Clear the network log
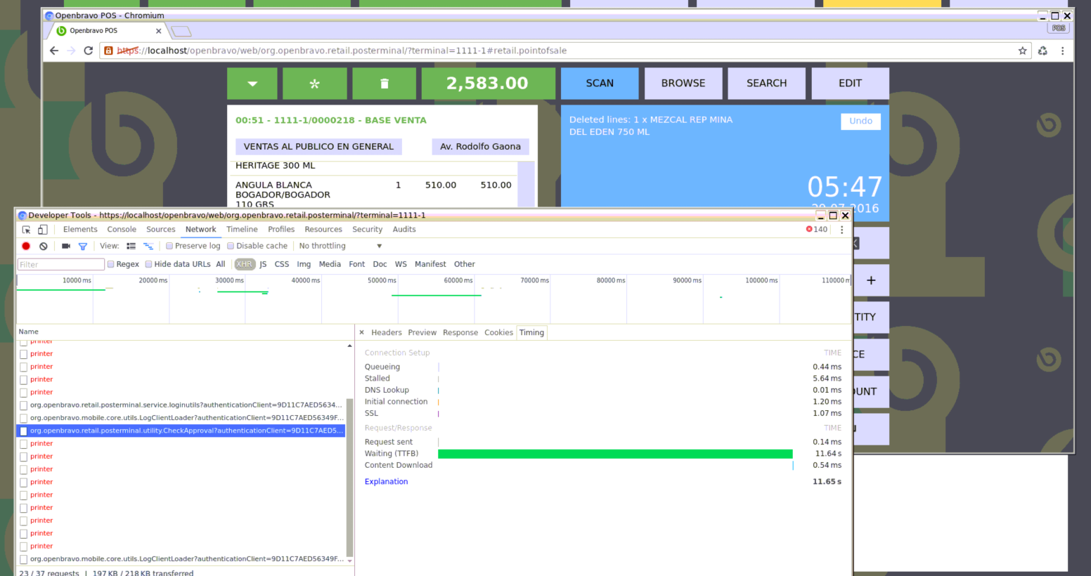The image size is (1091, 576). 44,246
